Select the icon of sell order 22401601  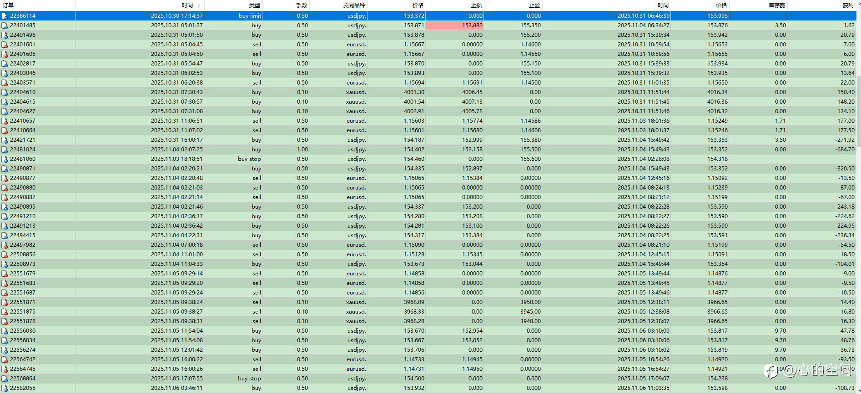tap(5, 45)
